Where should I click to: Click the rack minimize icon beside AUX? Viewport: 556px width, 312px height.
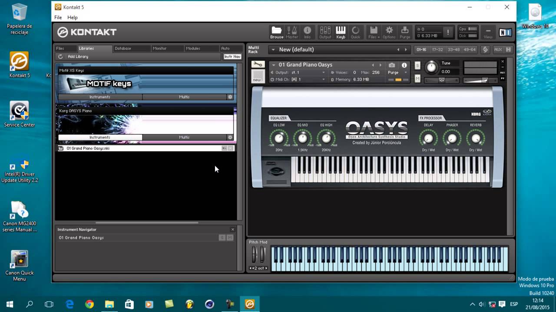tap(508, 50)
